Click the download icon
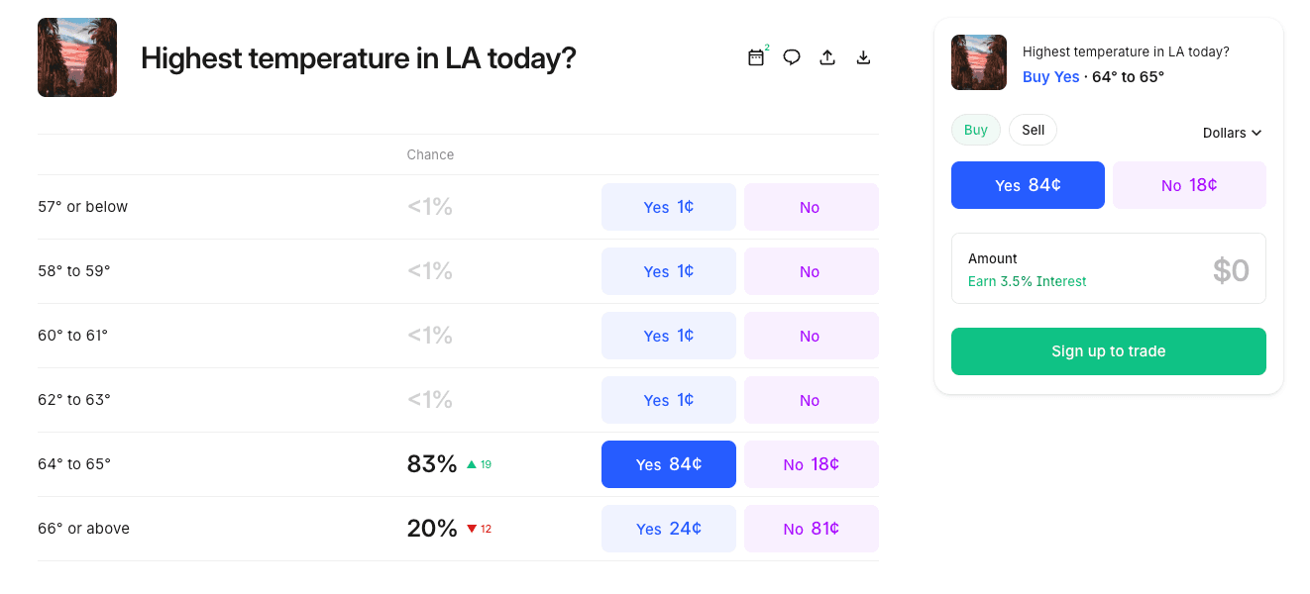 point(863,57)
